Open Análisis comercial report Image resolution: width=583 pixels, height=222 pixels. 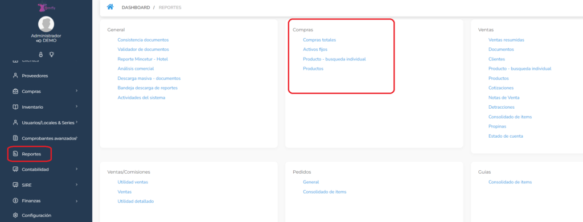pyautogui.click(x=136, y=69)
